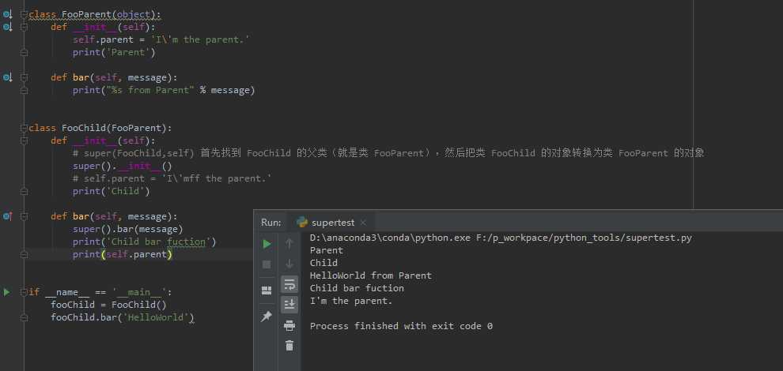783x371 pixels.
Task: Fold the if __name__ block
Action: (x=24, y=292)
